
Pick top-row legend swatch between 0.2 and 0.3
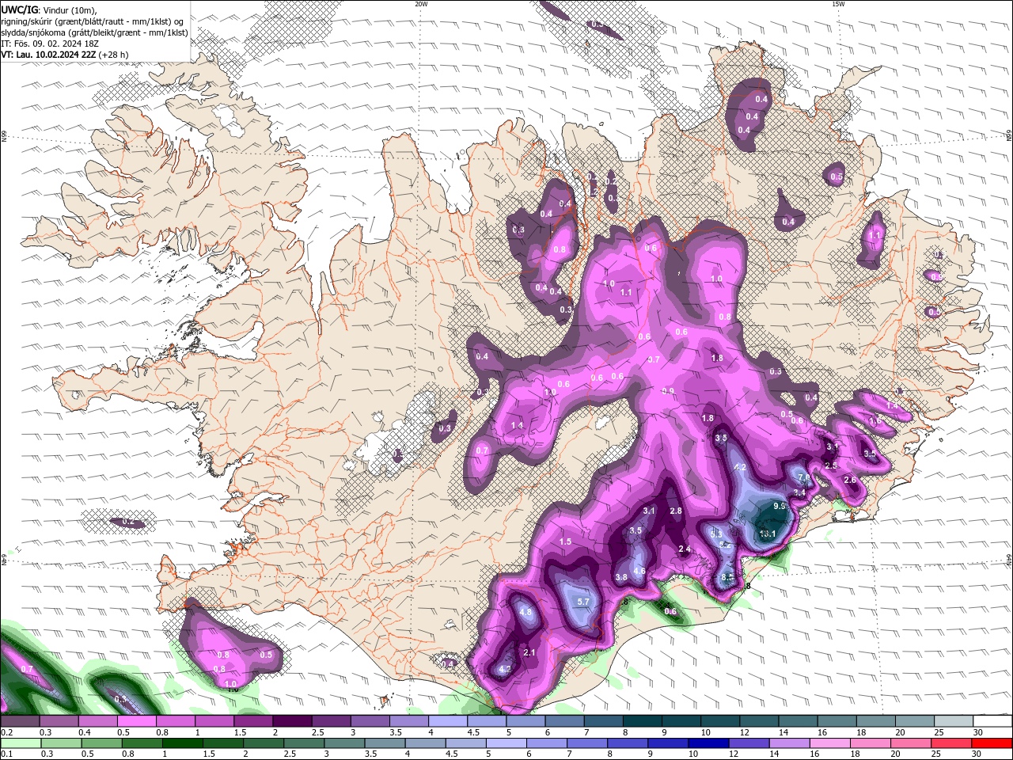(20, 721)
